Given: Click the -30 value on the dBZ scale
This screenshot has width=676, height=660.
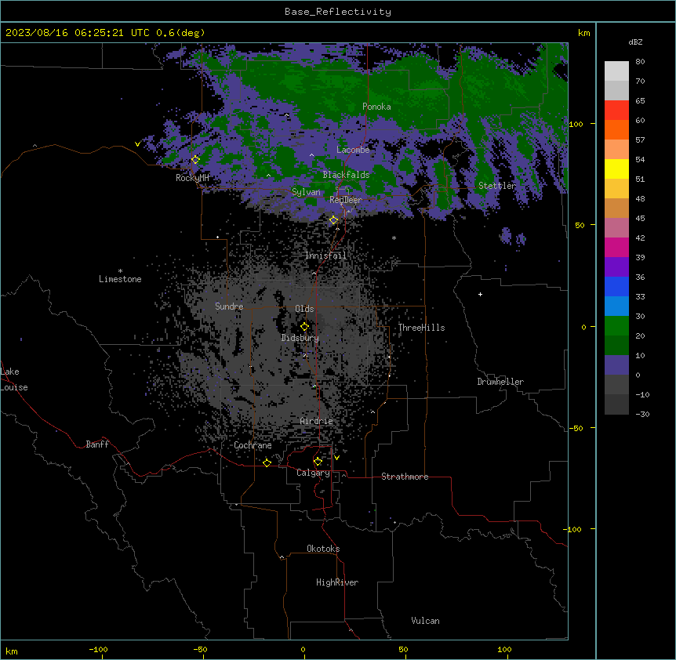Looking at the screenshot, I should [x=642, y=414].
